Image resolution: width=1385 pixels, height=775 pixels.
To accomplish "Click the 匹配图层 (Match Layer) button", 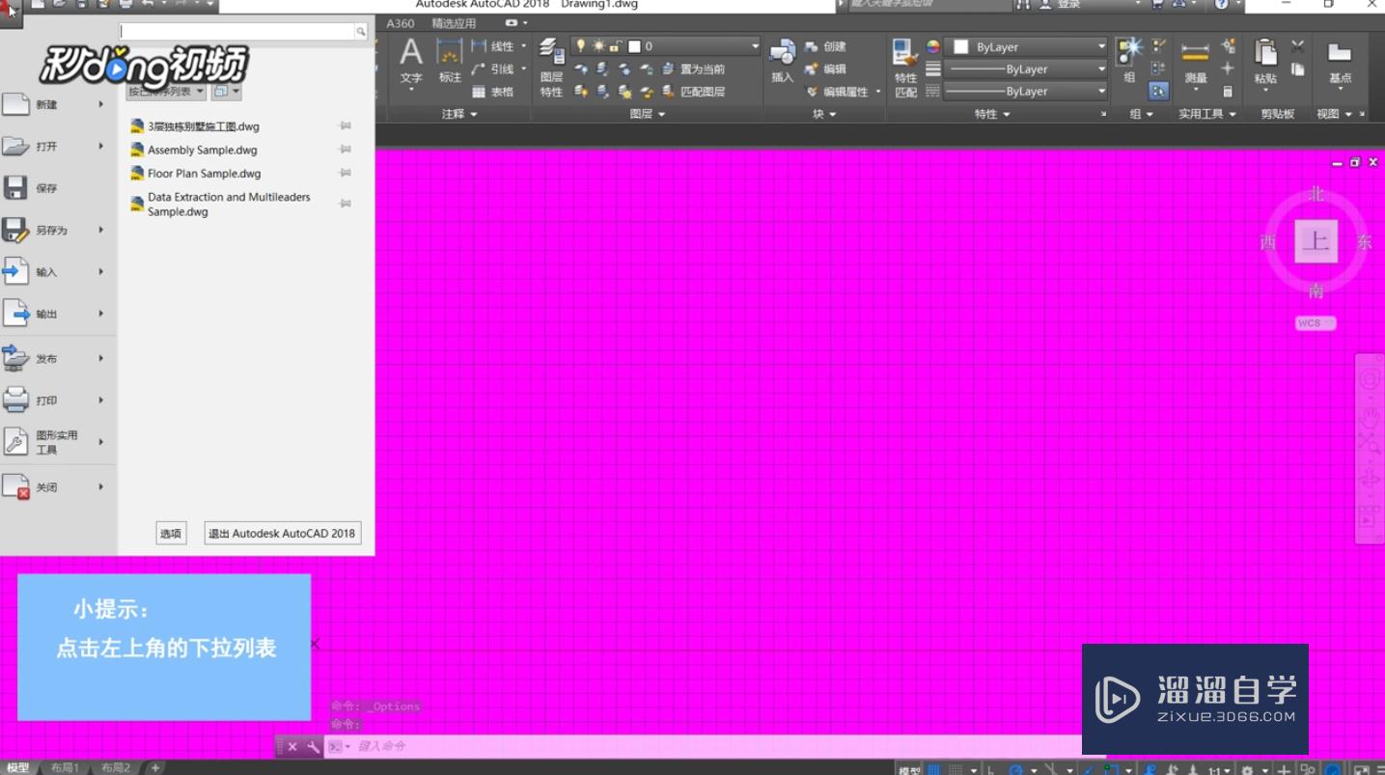I will [x=694, y=92].
